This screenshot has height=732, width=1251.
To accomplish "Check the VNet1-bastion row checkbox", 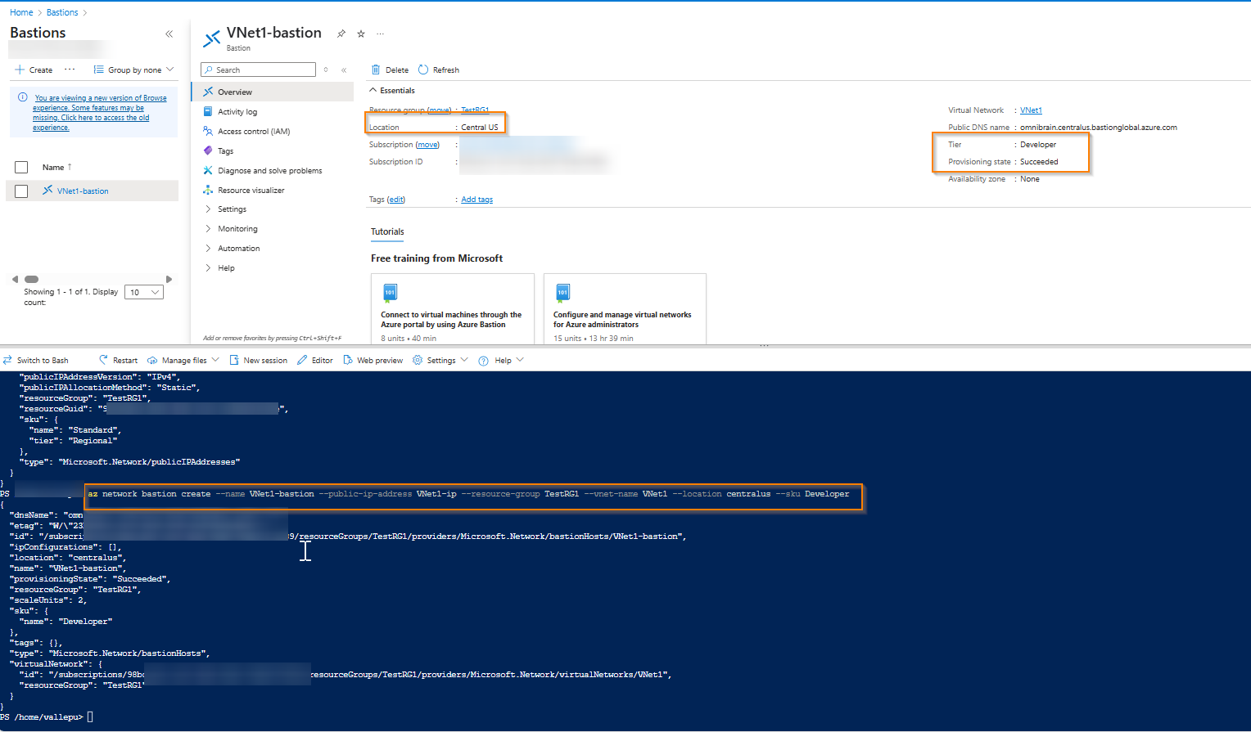I will (x=22, y=191).
